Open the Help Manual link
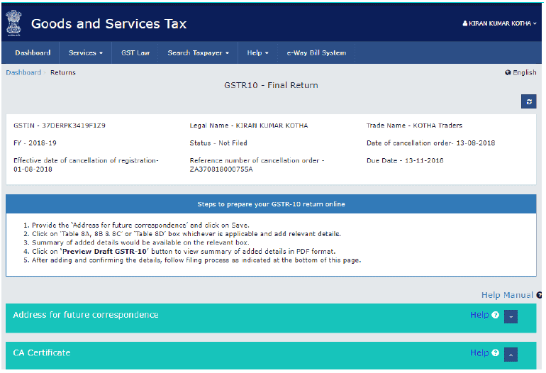The height and width of the screenshot is (373, 546). [x=507, y=295]
